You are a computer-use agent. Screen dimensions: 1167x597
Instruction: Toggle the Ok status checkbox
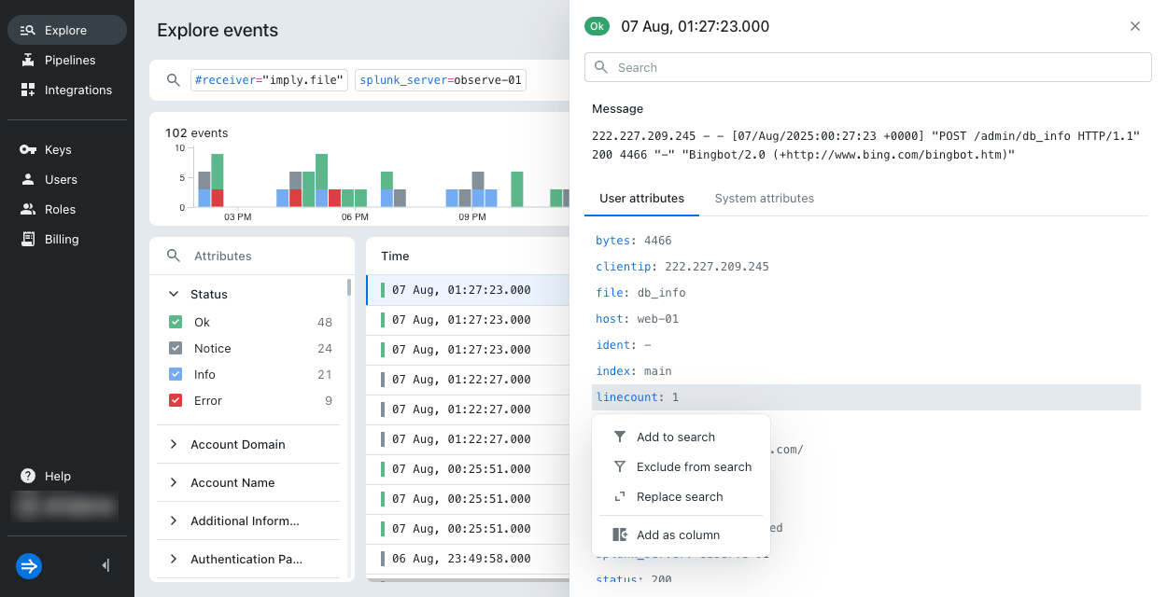tap(176, 322)
